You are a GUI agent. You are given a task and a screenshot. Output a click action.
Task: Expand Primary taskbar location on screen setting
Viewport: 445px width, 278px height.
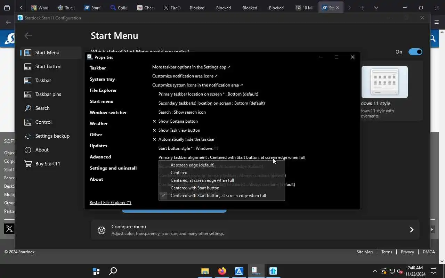tap(208, 94)
